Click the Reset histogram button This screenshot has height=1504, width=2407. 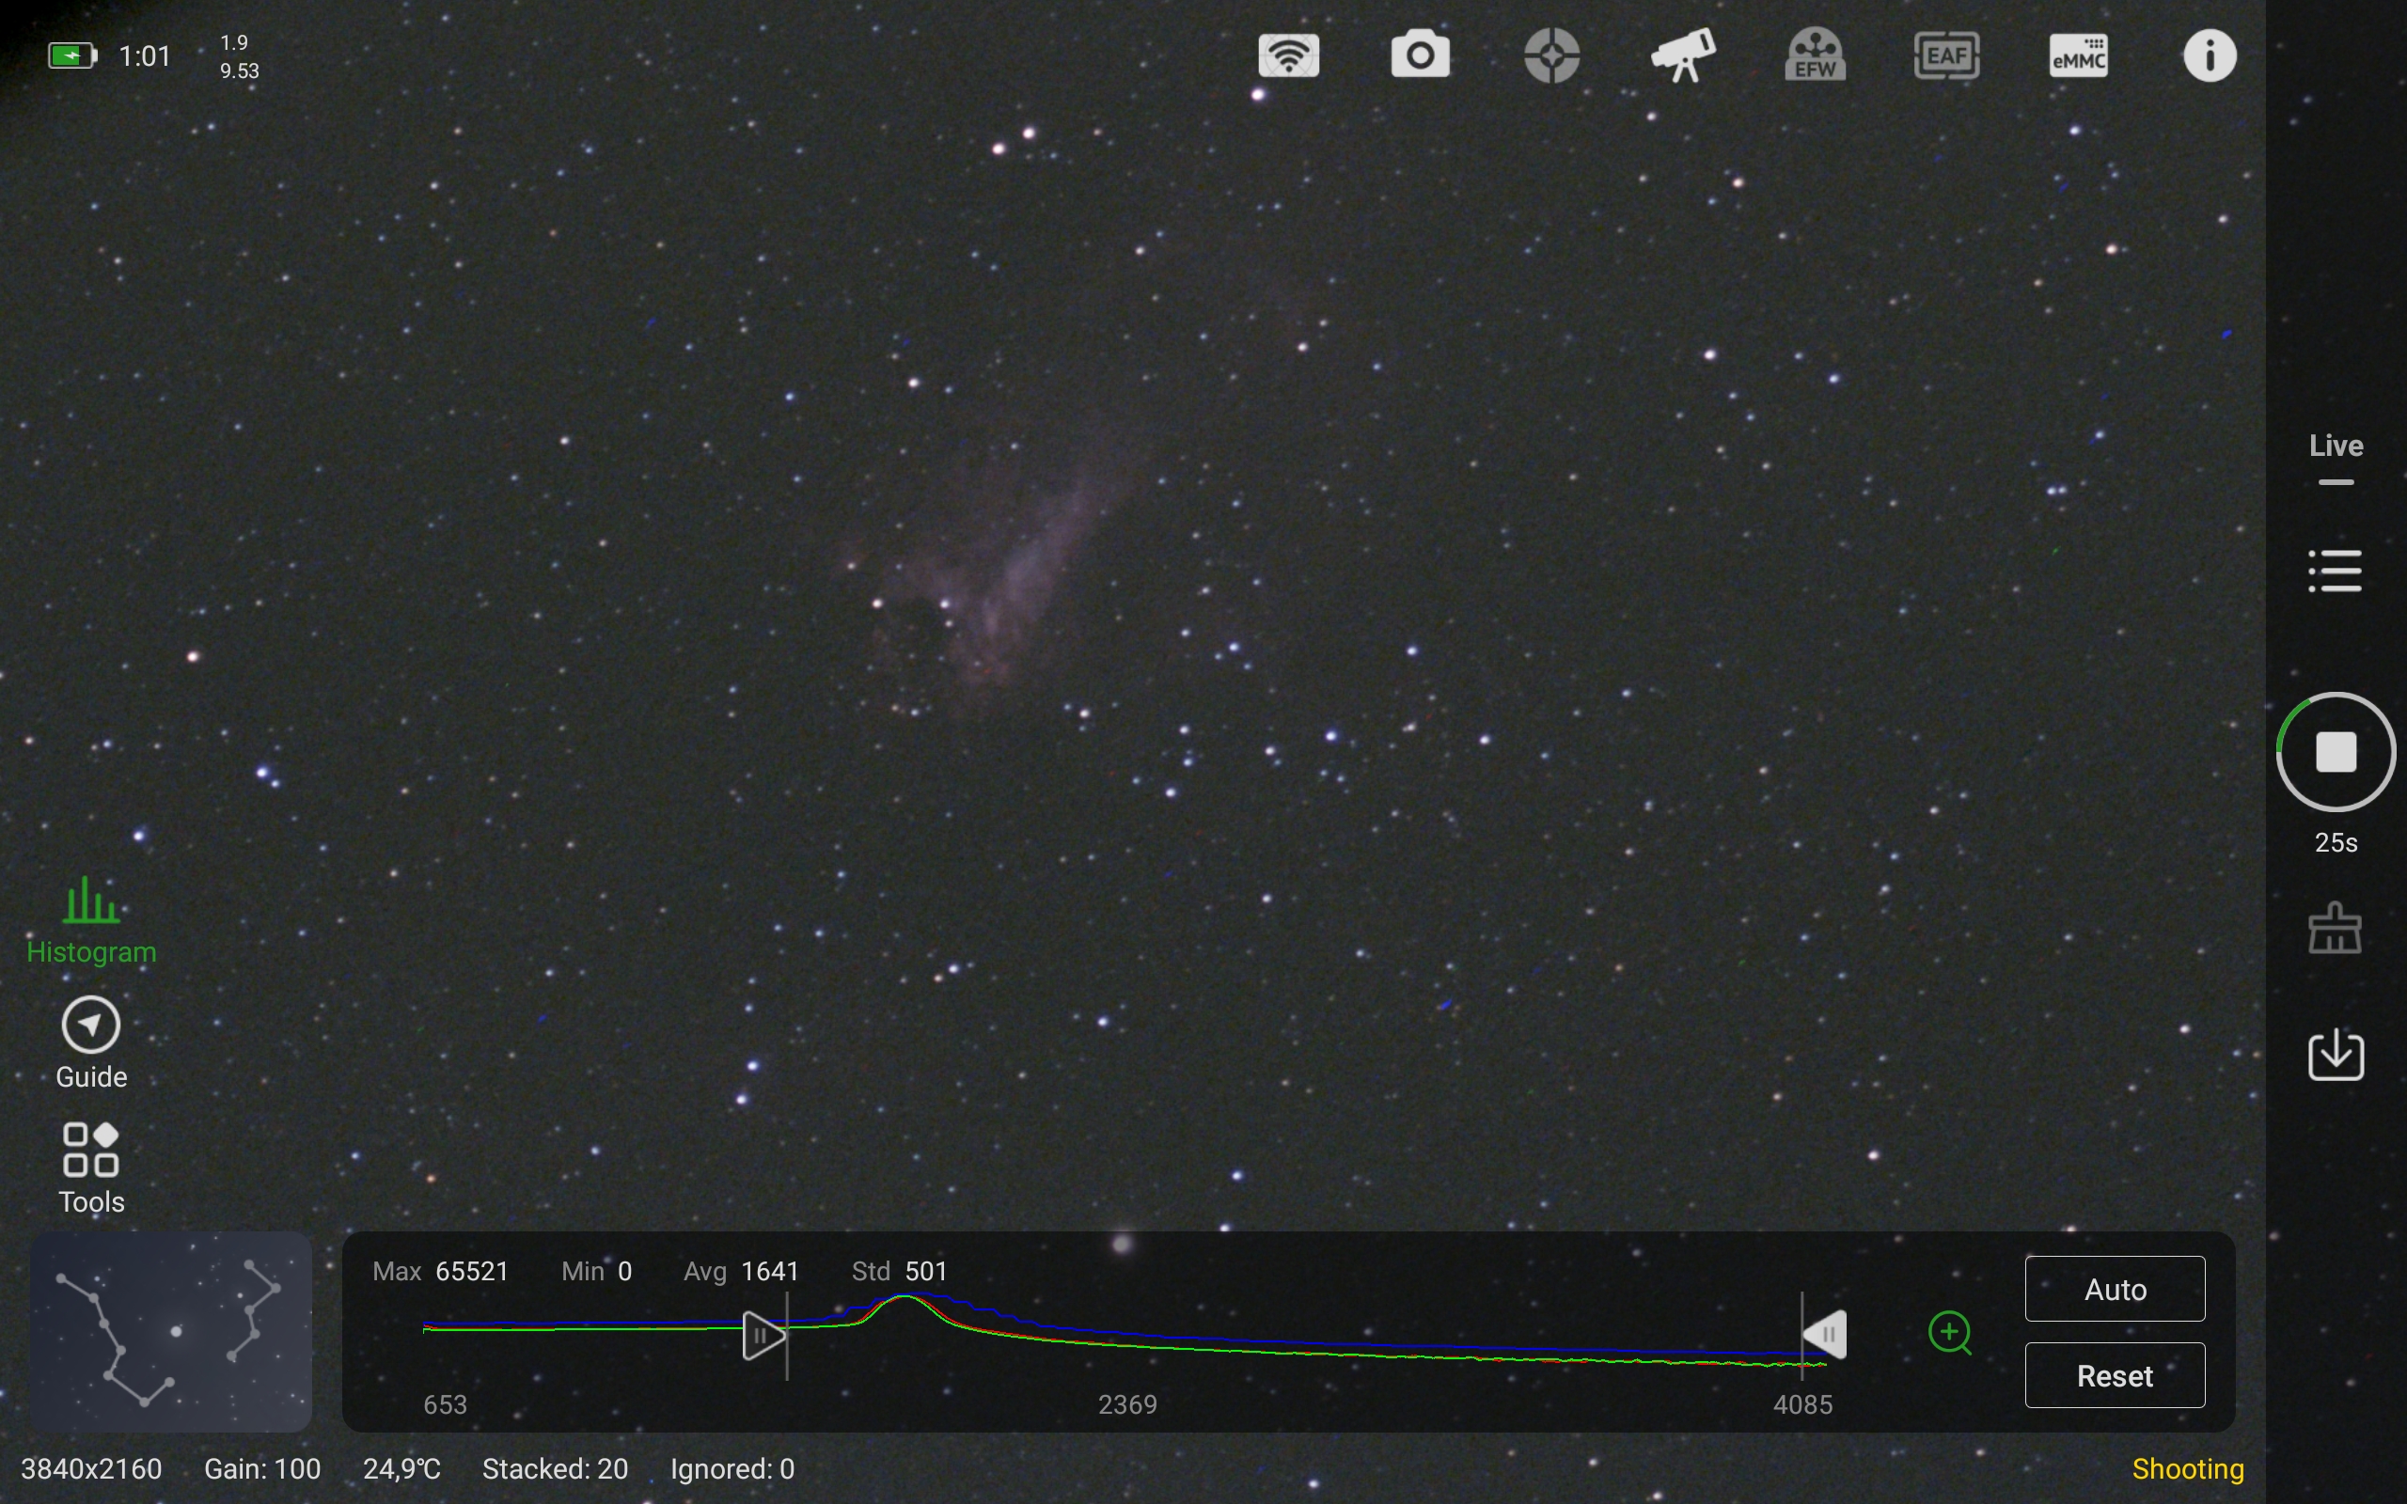pos(2115,1375)
